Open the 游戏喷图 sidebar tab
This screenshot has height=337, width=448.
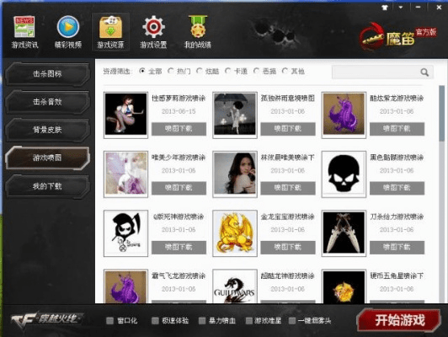(x=47, y=158)
